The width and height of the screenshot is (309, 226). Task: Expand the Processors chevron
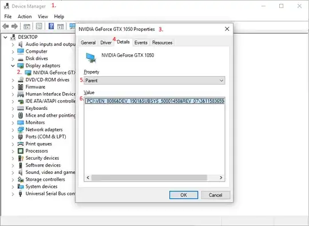[x=13, y=151]
